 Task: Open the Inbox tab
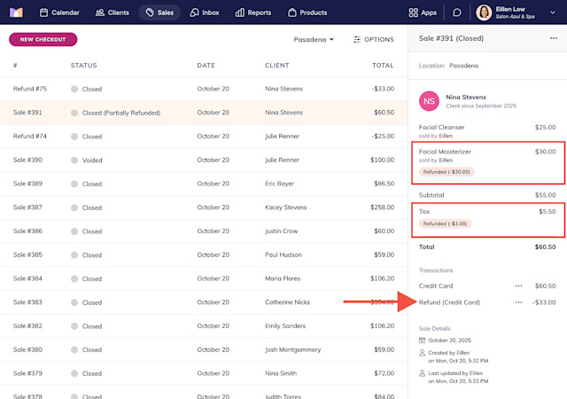pos(205,12)
